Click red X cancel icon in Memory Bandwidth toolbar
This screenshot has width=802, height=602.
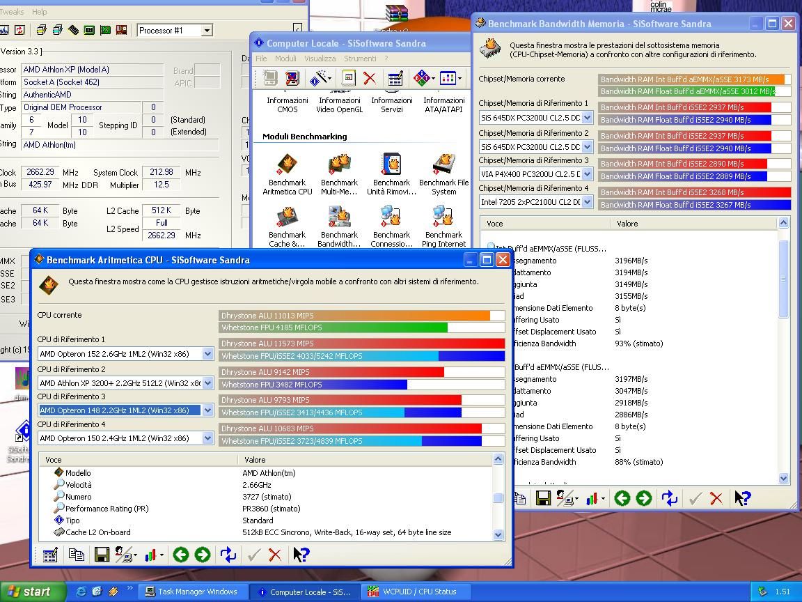pos(716,498)
